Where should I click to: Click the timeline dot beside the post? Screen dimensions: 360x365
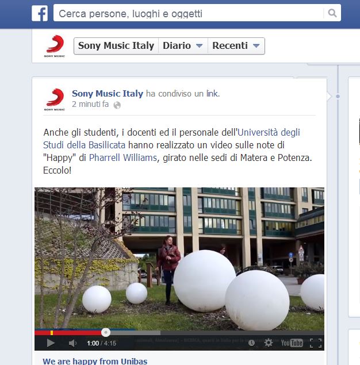[338, 96]
